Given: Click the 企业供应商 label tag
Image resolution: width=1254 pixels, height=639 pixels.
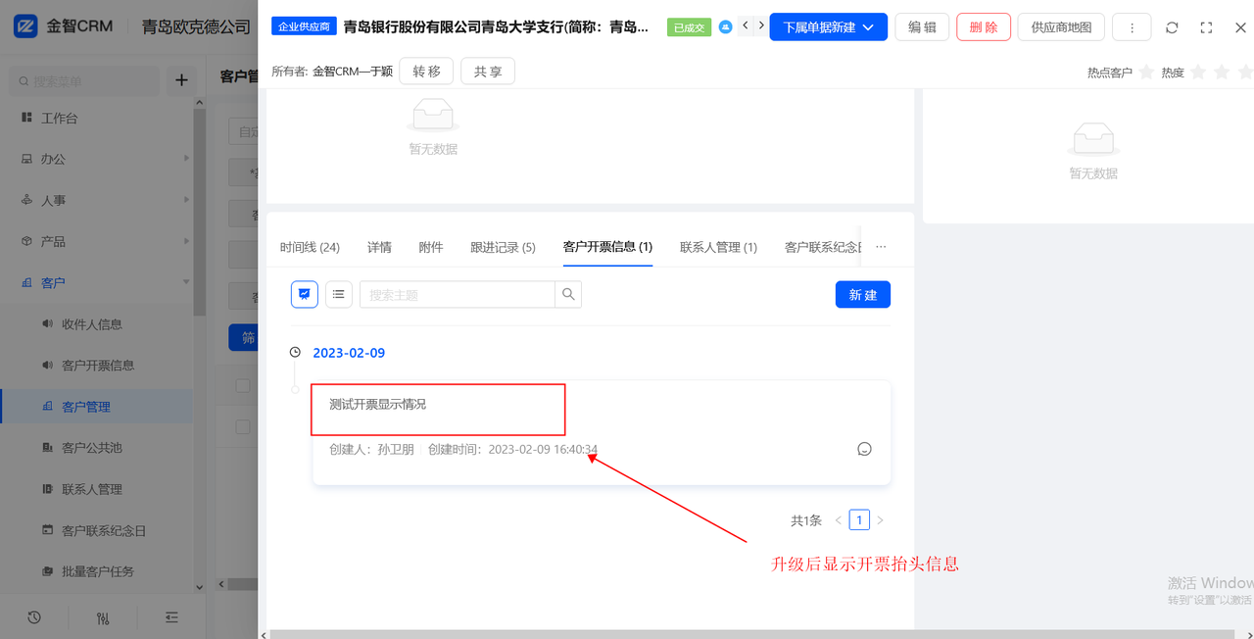Looking at the screenshot, I should point(304,26).
